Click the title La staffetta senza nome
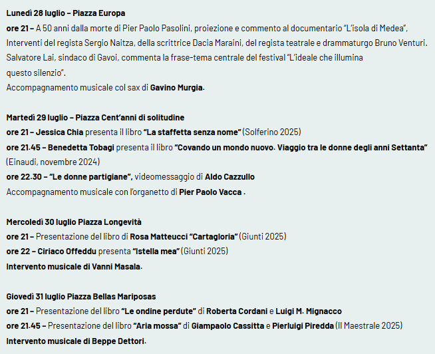 [x=192, y=132]
